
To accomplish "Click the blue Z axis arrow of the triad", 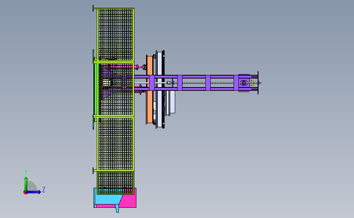I will pyautogui.click(x=34, y=192).
